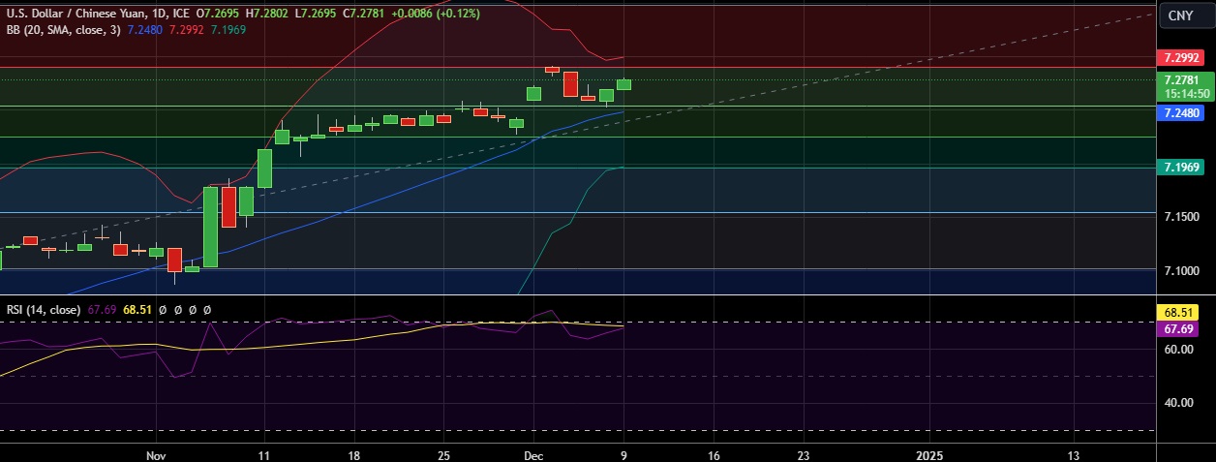Select the 1D interval label in legend
The height and width of the screenshot is (462, 1216).
(159, 14)
